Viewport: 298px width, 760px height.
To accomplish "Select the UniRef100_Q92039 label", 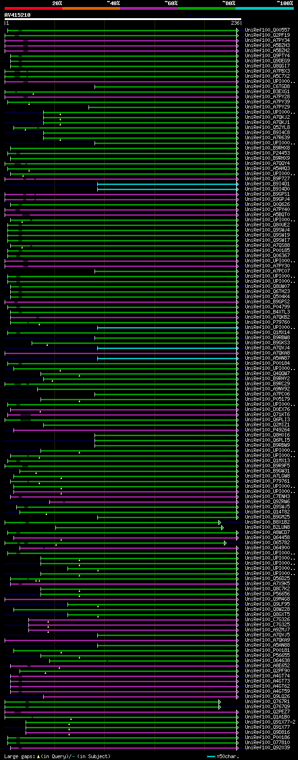I will (x=267, y=748).
